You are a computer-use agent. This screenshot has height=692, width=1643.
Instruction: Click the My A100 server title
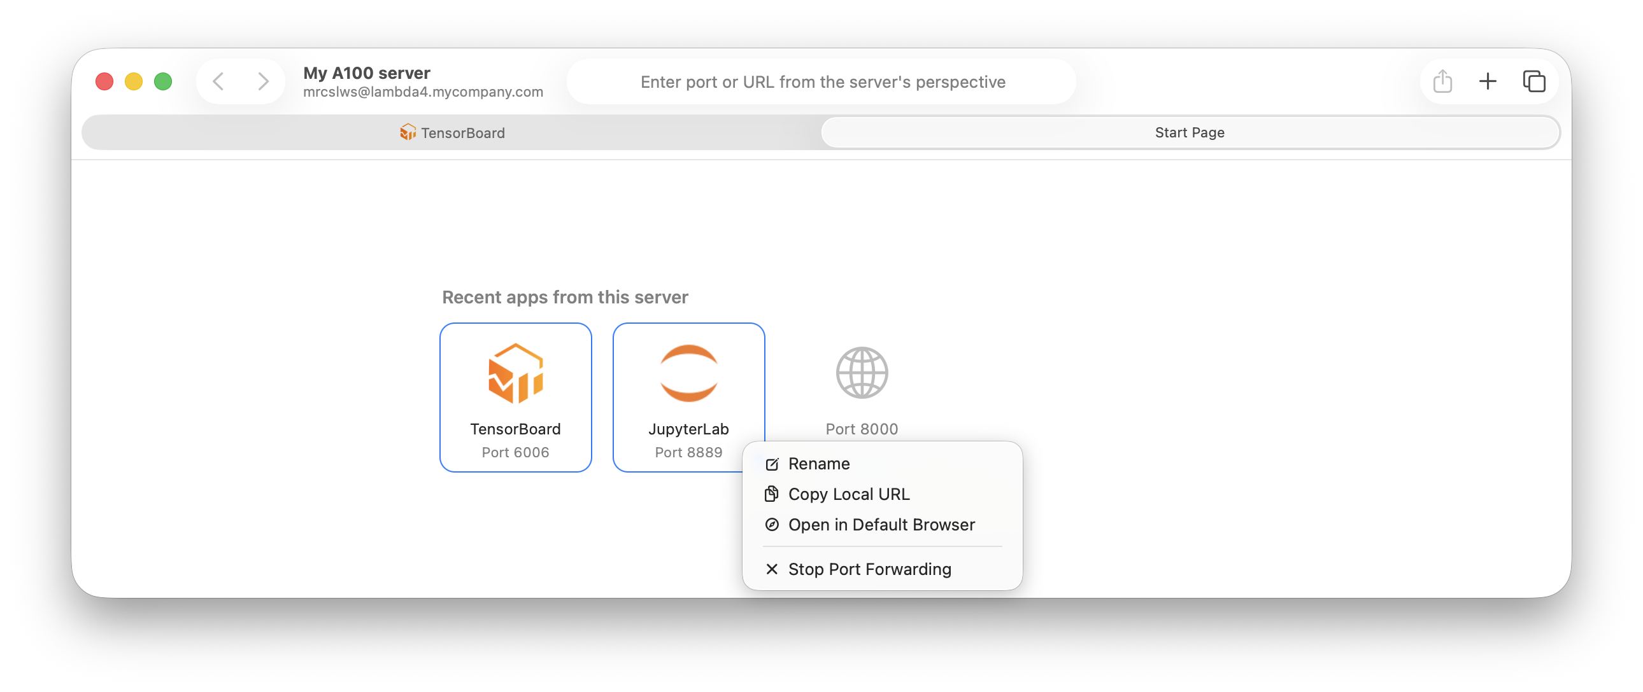[367, 73]
